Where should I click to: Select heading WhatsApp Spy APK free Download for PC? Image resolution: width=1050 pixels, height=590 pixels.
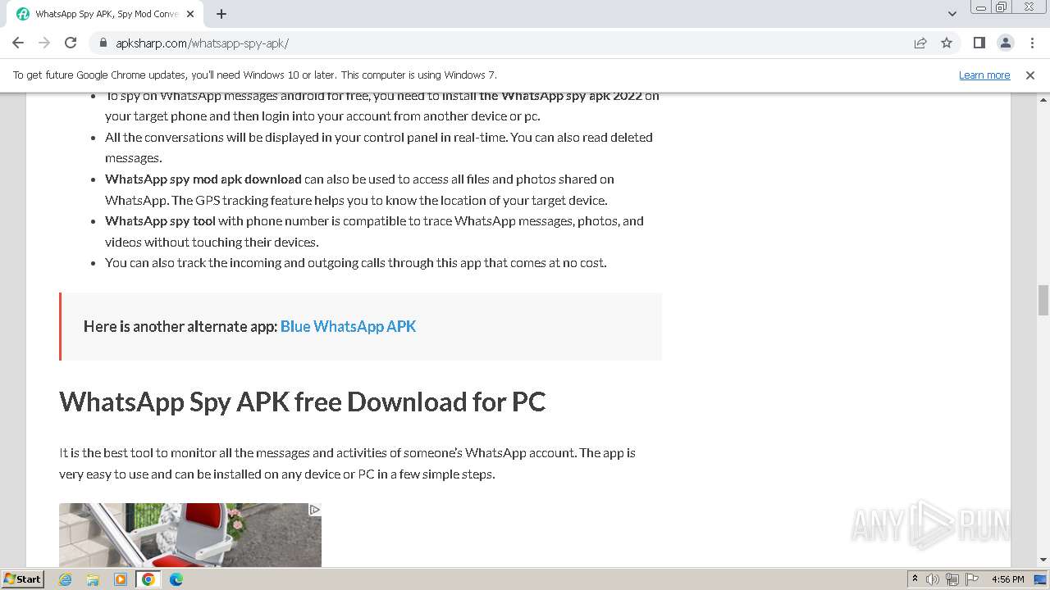click(x=303, y=402)
